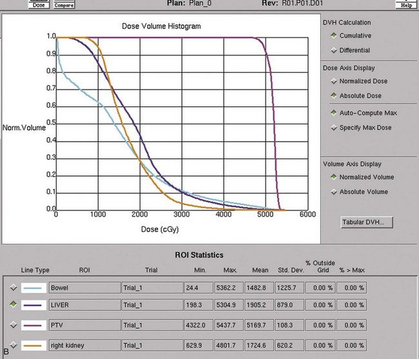Click the right kidney Trial_1 field
Image resolution: width=419 pixels, height=359 pixels.
(x=152, y=346)
